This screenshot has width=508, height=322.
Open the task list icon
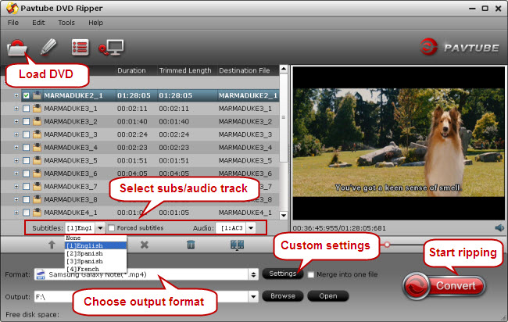coord(80,48)
